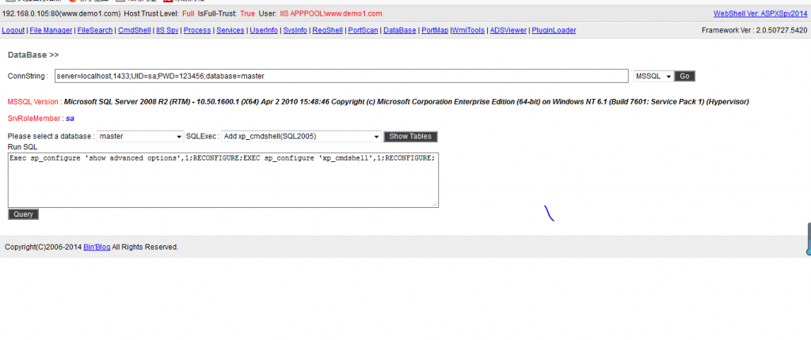Open the PortMap tool

click(x=435, y=31)
